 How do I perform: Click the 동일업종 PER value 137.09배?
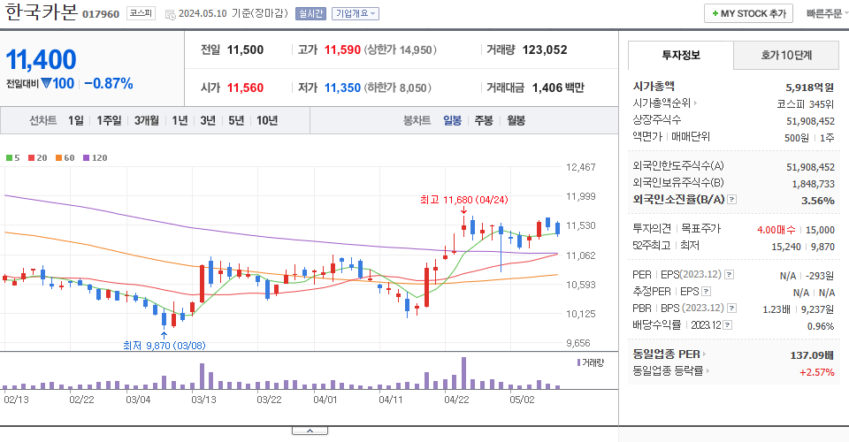click(812, 355)
